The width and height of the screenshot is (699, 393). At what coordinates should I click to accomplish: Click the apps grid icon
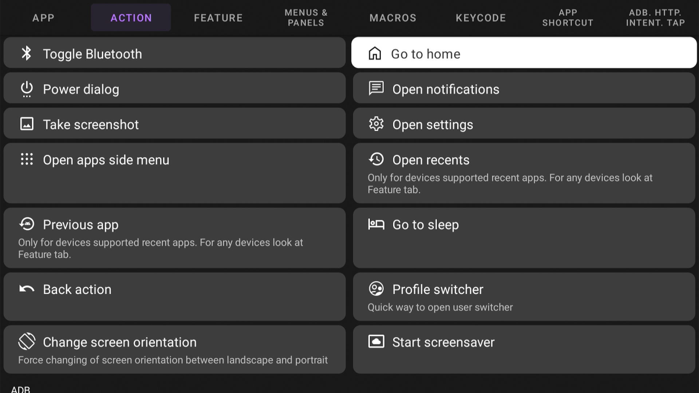pyautogui.click(x=27, y=160)
